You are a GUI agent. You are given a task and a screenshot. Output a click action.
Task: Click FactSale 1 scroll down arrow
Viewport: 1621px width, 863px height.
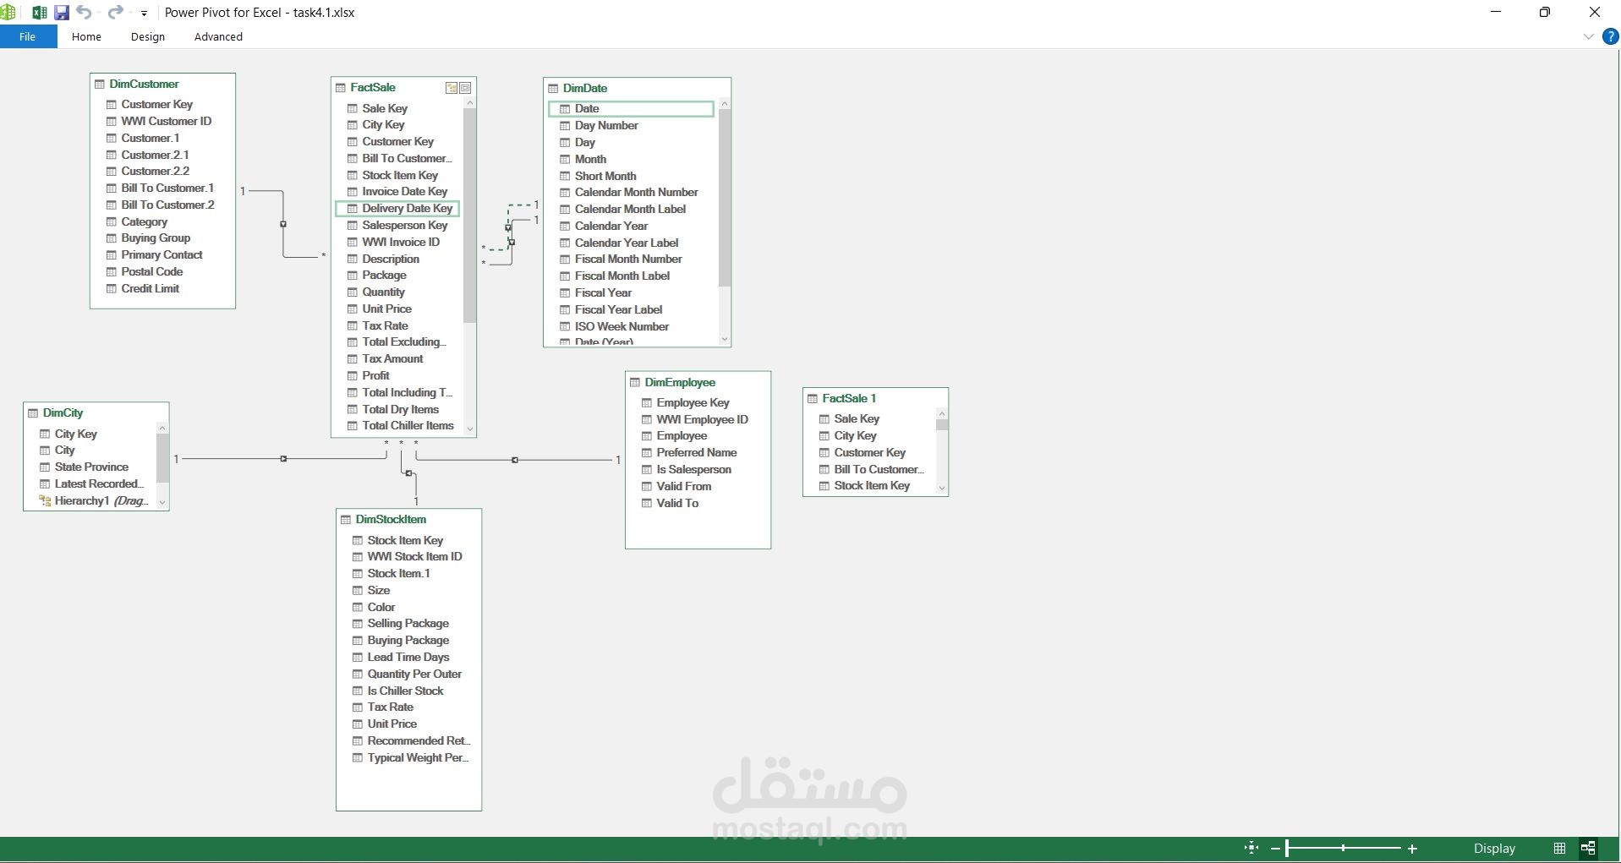pyautogui.click(x=942, y=489)
